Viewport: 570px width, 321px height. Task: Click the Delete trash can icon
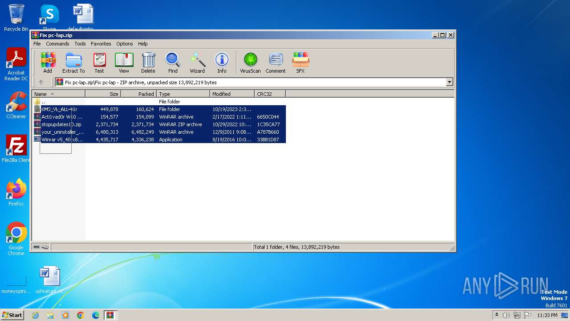pos(148,62)
